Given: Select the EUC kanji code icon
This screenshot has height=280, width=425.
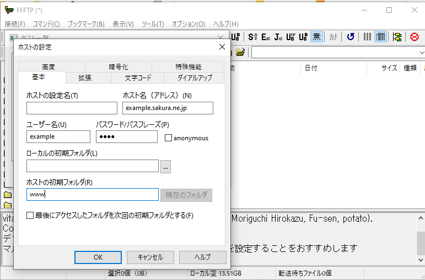Looking at the screenshot, I should [x=266, y=37].
